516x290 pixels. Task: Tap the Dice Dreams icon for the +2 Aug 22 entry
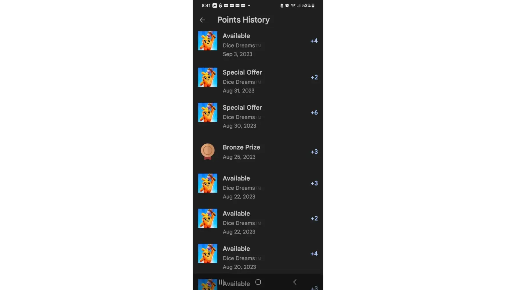click(x=208, y=218)
